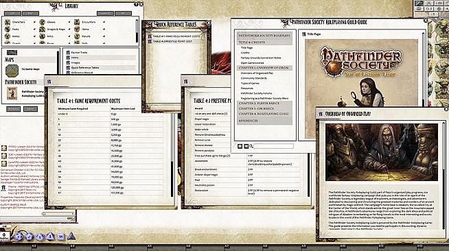Click the Pathfinder Society Roleplaying top index header
The width and height of the screenshot is (449, 251).
(x=264, y=36)
